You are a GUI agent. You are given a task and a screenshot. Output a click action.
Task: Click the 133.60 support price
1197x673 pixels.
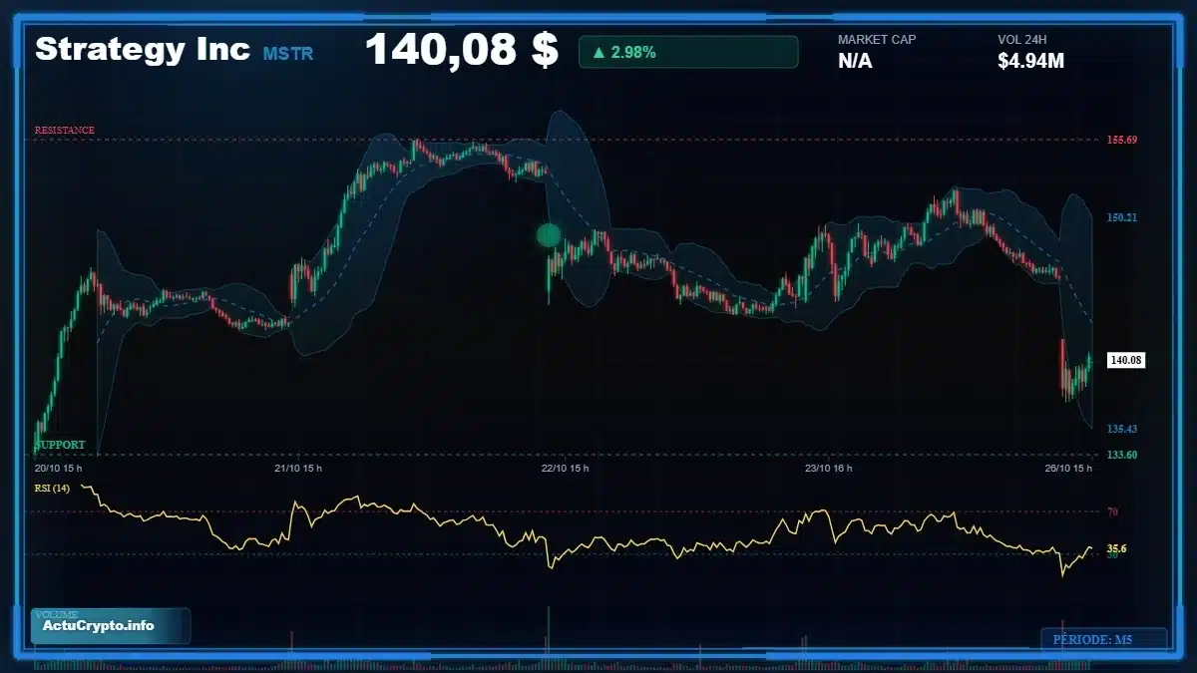point(1122,455)
